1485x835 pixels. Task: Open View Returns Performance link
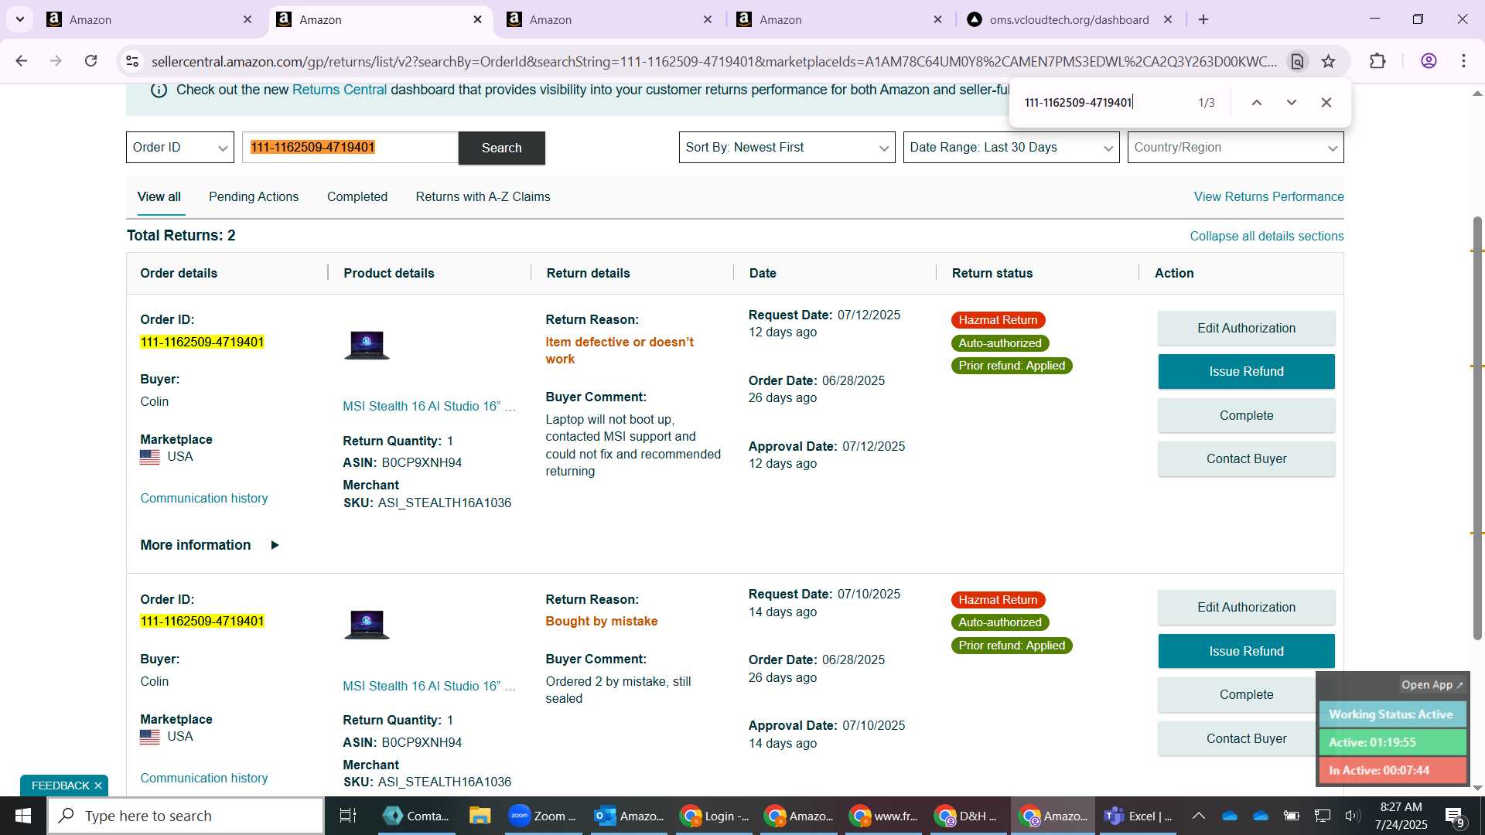pos(1268,196)
